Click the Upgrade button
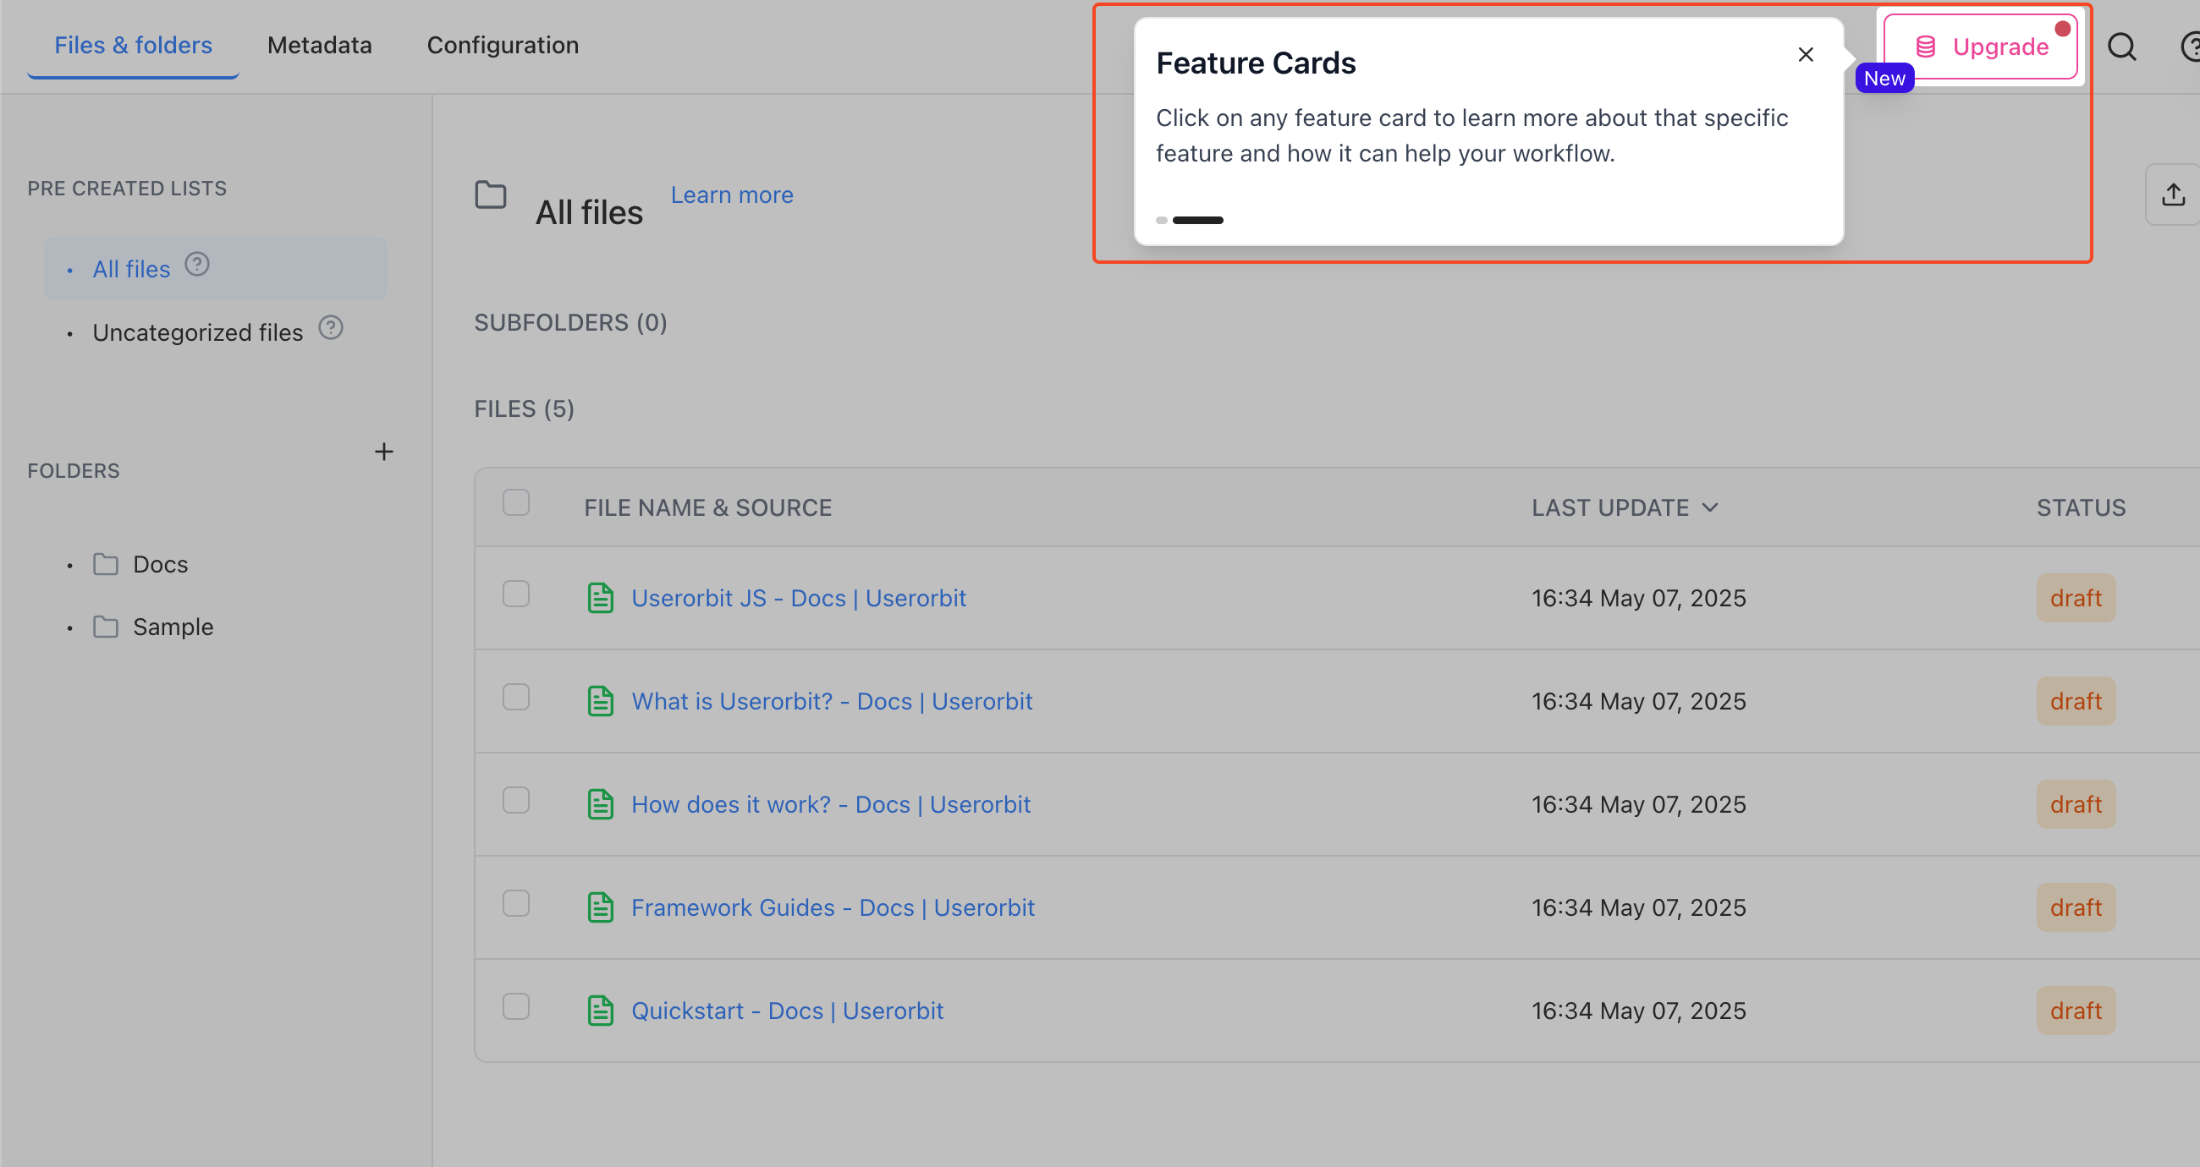This screenshot has width=2200, height=1167. [x=1982, y=47]
